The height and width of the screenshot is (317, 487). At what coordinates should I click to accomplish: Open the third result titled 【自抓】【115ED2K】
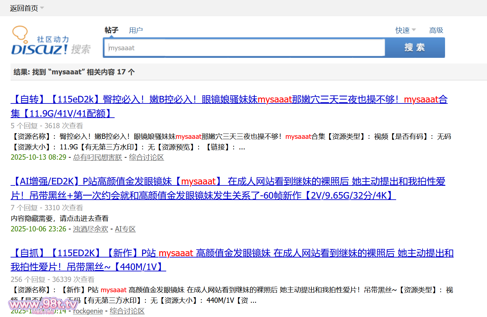click(x=232, y=253)
